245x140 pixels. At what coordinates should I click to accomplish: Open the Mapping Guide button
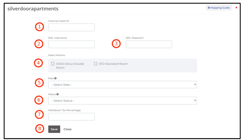[x=219, y=8]
